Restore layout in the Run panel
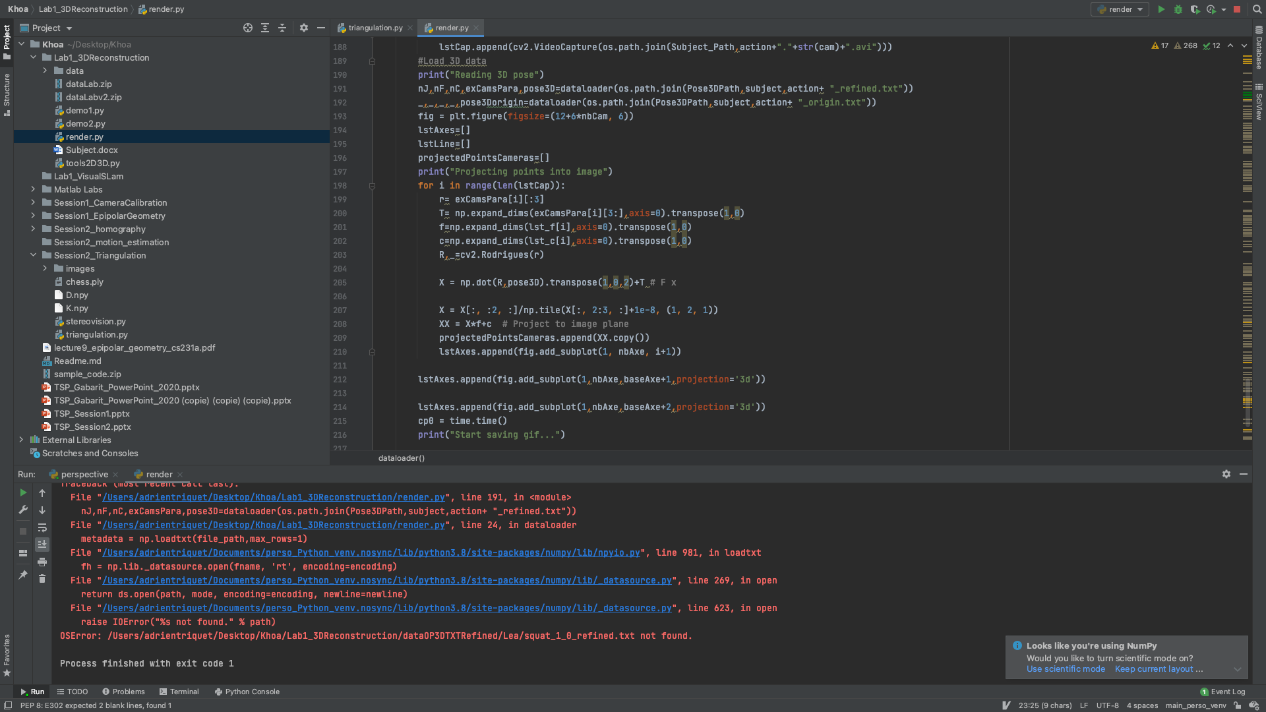 (x=23, y=553)
